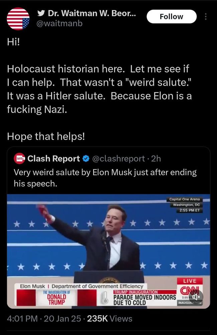View the 235K Views analytics
The image size is (217, 335).
tap(110, 319)
